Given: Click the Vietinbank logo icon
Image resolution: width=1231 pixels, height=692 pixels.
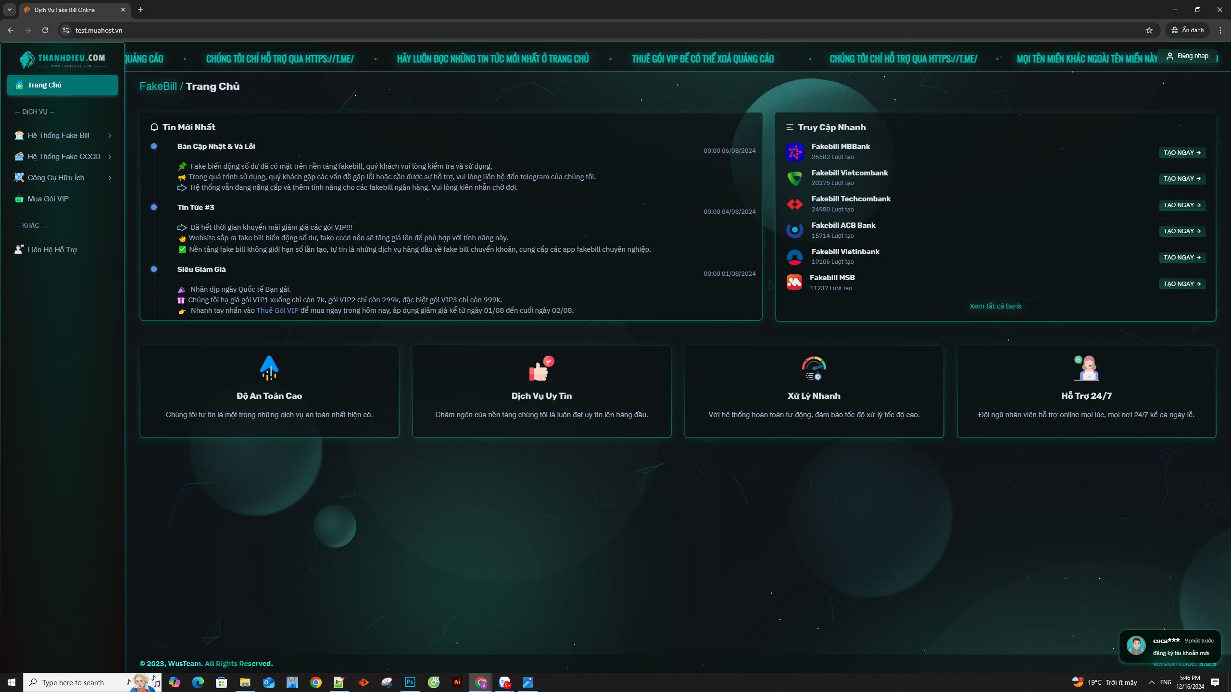Looking at the screenshot, I should click(x=794, y=257).
